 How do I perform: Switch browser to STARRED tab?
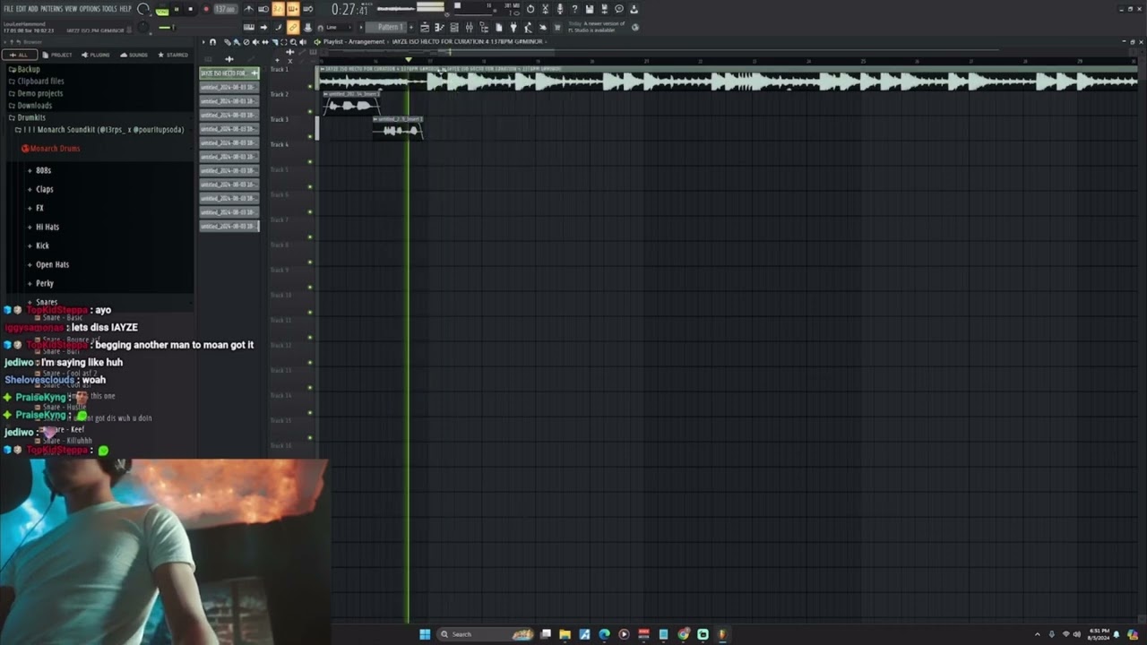tap(173, 55)
